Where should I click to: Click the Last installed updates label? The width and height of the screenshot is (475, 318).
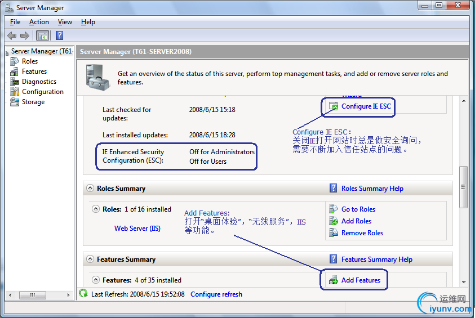tap(135, 135)
